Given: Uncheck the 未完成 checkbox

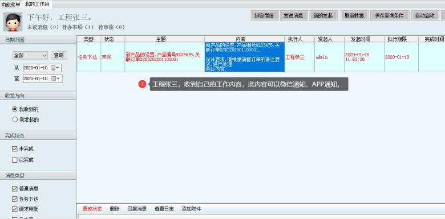Looking at the screenshot, I should coord(15,149).
